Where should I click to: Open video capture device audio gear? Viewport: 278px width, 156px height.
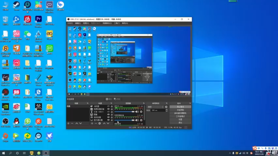coord(141,120)
